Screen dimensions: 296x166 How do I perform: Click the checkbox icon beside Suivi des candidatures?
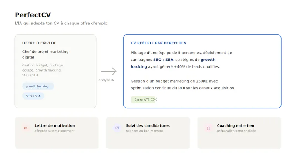point(117,128)
